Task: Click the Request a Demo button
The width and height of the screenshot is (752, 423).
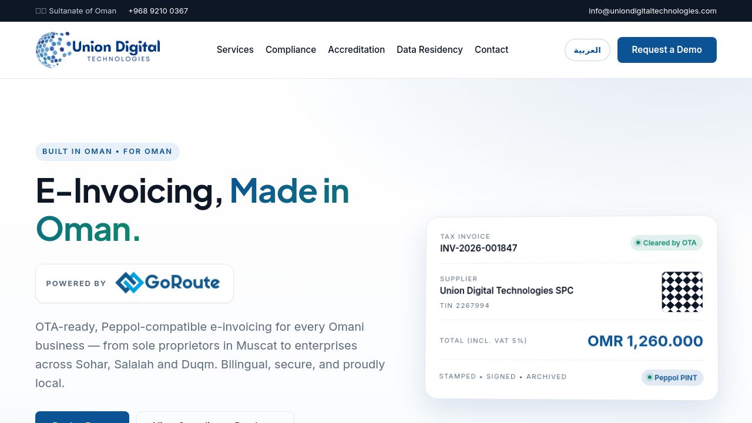Action: 667,50
